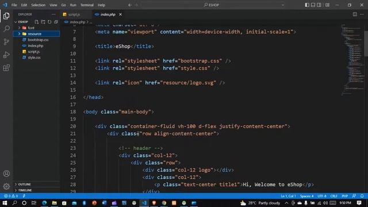Open Windows taskbar search
Viewport: 368px width, 207px height.
(14, 203)
